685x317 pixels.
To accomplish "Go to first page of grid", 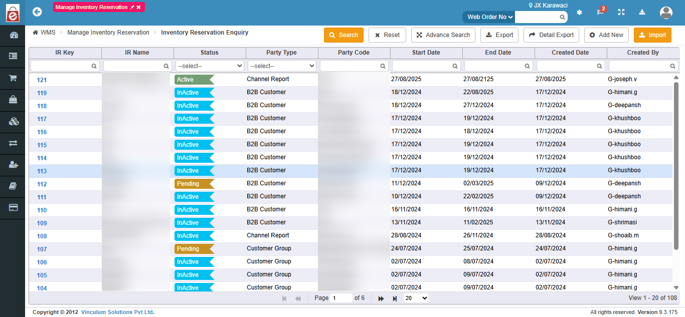I will point(284,298).
